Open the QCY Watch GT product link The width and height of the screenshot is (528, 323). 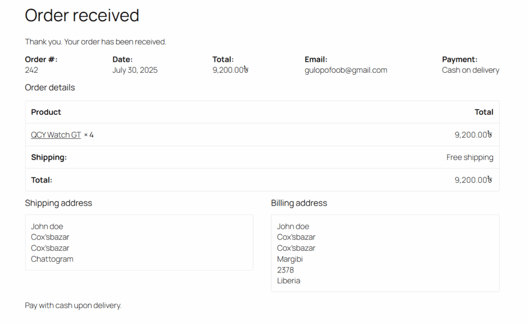point(56,135)
